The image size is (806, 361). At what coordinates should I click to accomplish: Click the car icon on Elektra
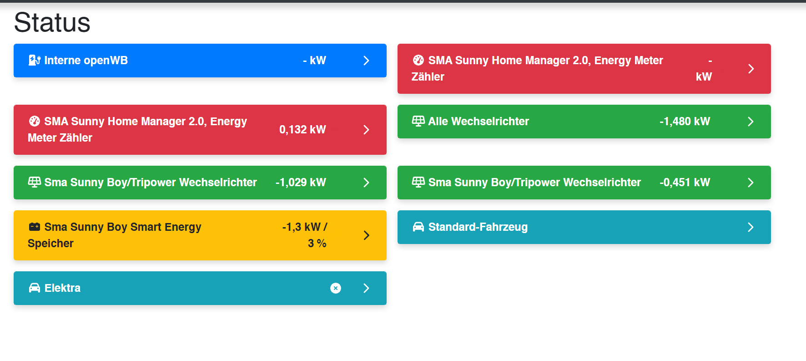point(35,288)
